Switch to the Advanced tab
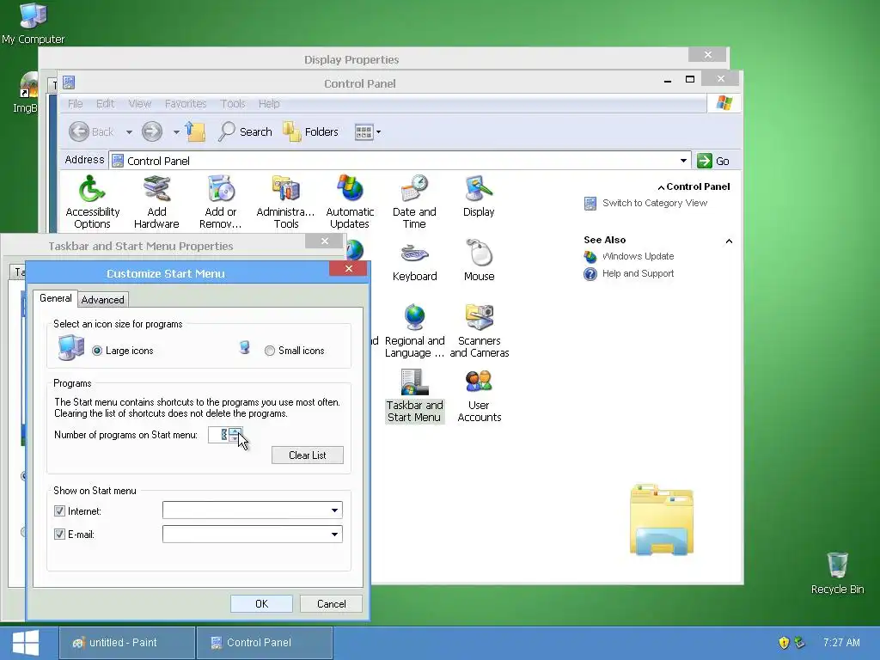 coord(103,300)
